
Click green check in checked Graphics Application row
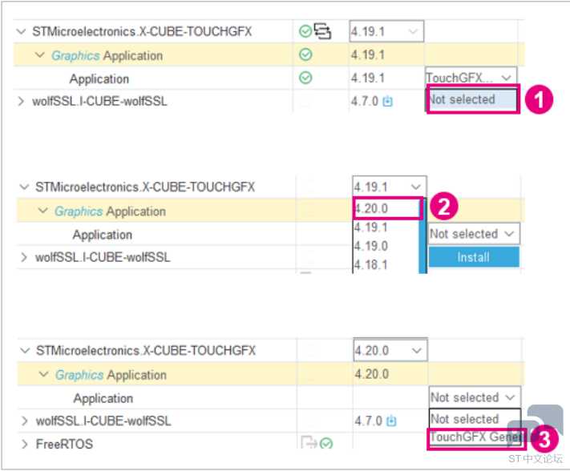(x=305, y=54)
